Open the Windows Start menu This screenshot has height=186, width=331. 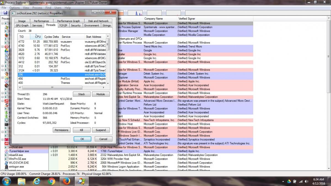[x=6, y=181]
